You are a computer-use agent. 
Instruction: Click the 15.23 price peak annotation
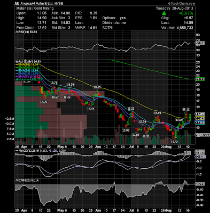point(130,109)
